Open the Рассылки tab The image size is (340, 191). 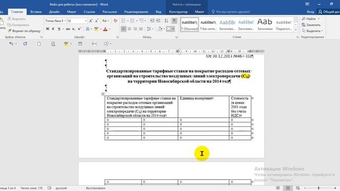pos(109,12)
